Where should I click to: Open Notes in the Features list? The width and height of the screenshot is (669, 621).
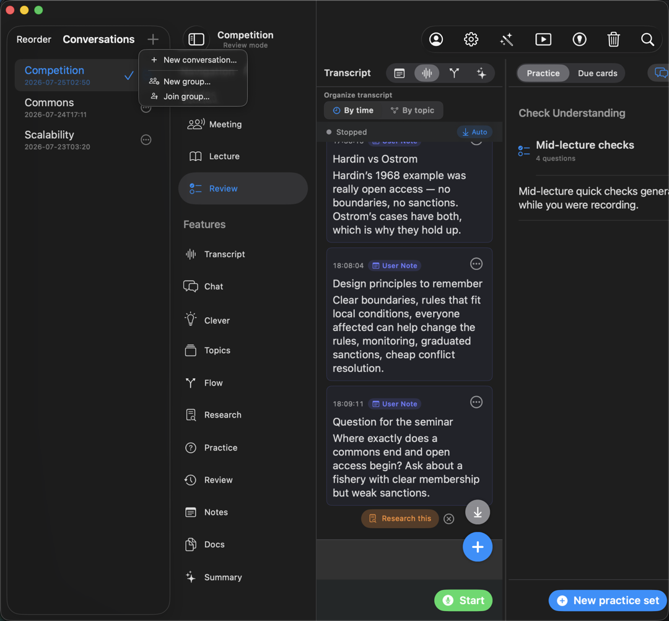pyautogui.click(x=206, y=512)
